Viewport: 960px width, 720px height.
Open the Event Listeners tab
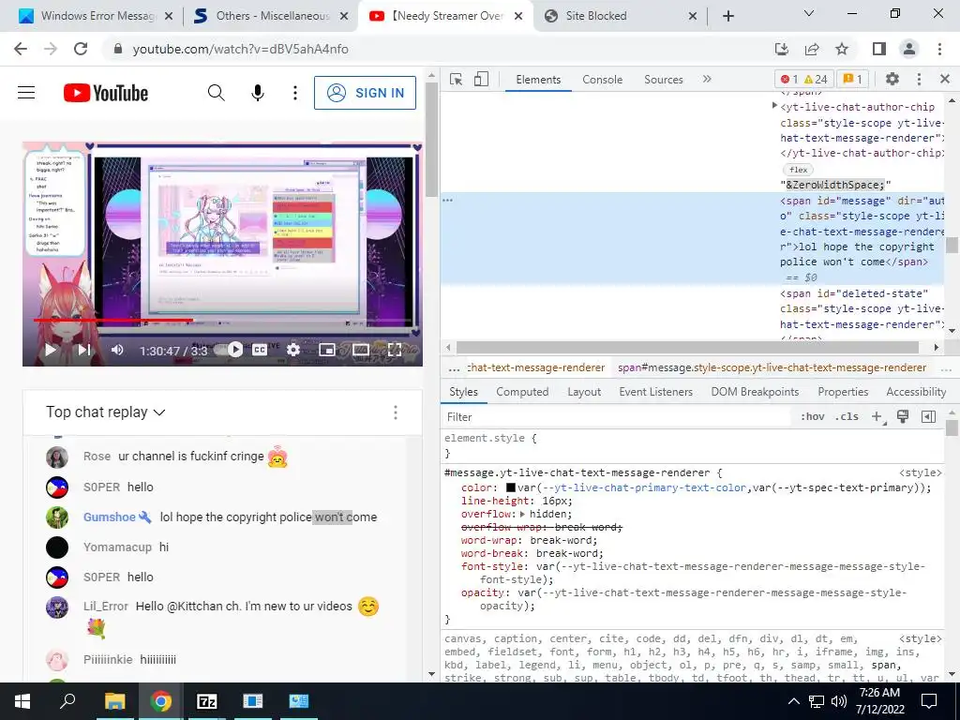pyautogui.click(x=655, y=392)
